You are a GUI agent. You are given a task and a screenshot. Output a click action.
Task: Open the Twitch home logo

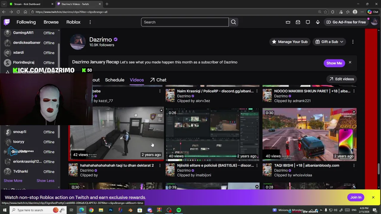(x=7, y=22)
